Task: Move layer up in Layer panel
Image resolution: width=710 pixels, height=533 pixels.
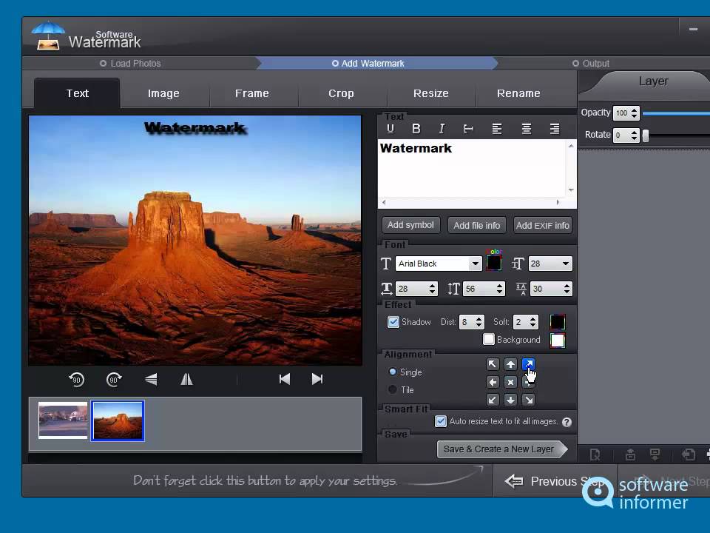Action: point(630,454)
